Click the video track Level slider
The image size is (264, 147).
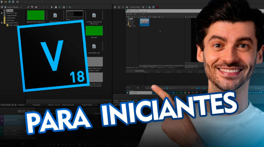point(21,120)
